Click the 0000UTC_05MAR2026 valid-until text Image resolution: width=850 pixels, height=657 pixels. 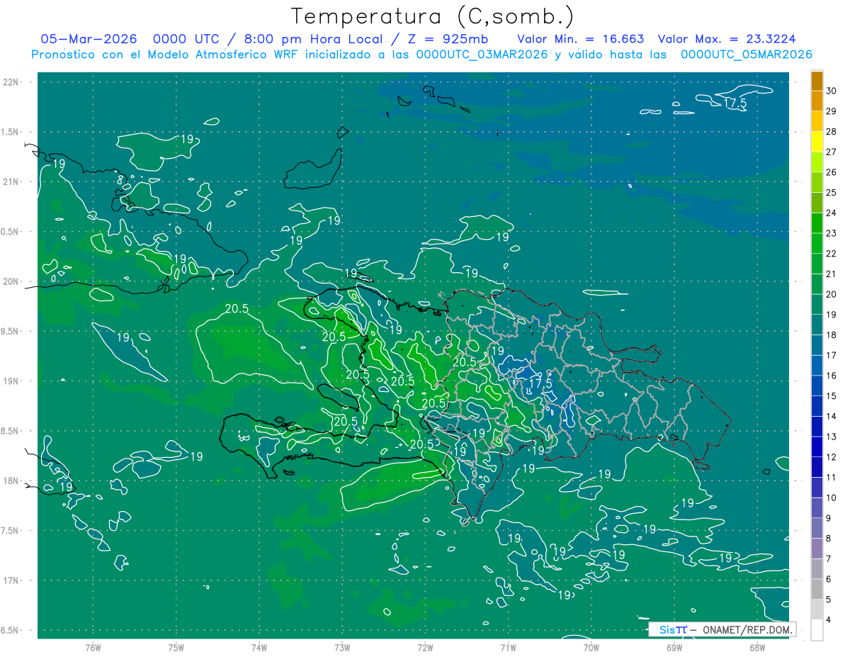(x=746, y=55)
